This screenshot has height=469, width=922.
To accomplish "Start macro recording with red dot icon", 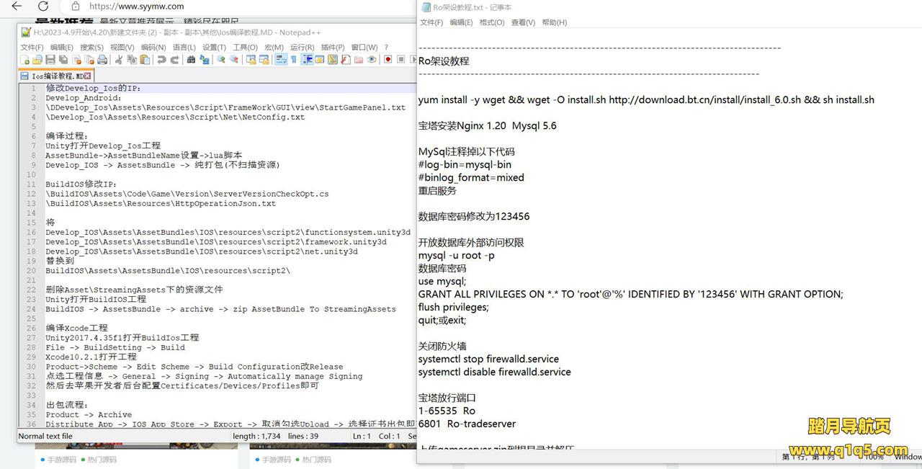I will (388, 60).
